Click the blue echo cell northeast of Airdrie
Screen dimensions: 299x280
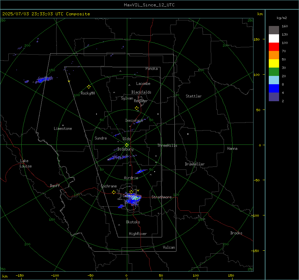(x=141, y=171)
